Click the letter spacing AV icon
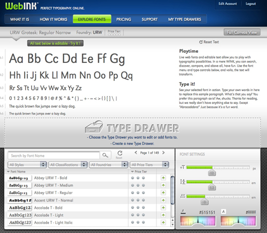The height and width of the screenshot is (233, 267). [183, 196]
